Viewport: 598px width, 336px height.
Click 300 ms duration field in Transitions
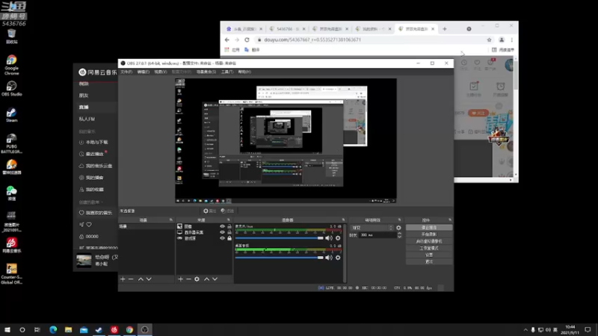(377, 235)
